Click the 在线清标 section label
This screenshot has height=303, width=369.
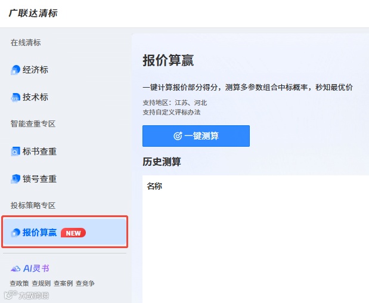pos(26,42)
